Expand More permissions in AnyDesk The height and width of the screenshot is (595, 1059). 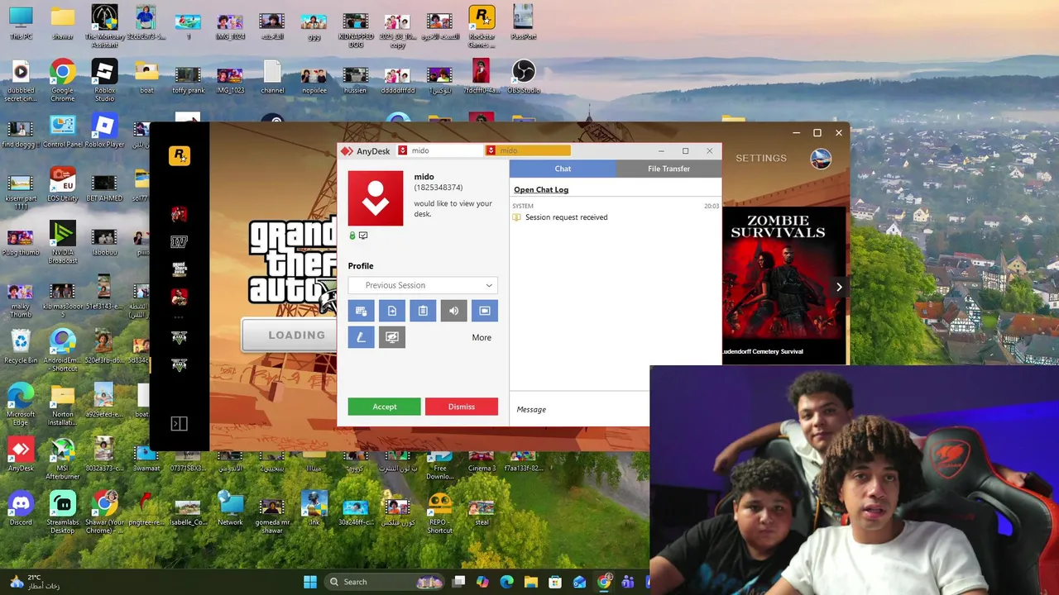tap(482, 337)
